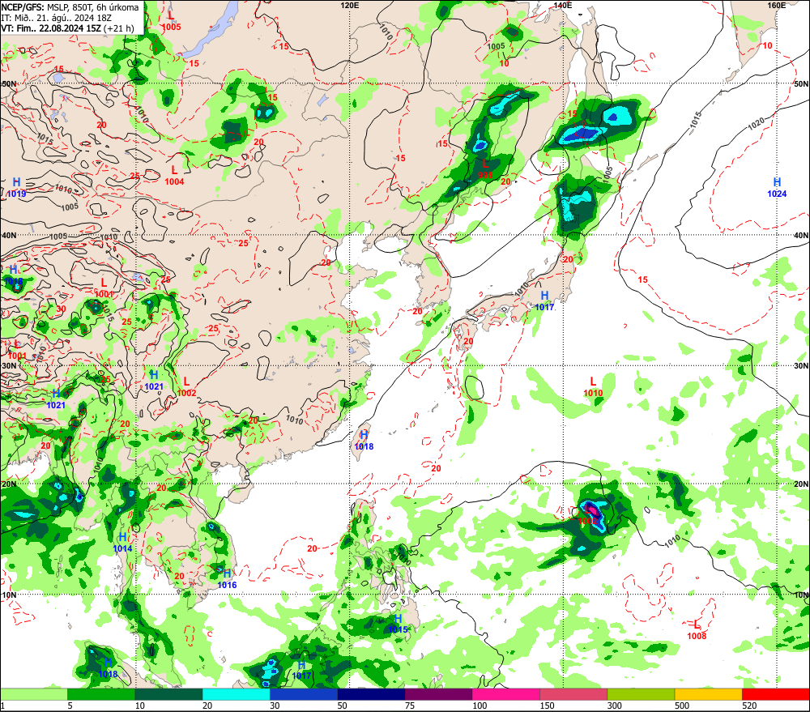Click the initial time 'IT: Mið.. 21. ágú.. 2024 18Z'
Image resolution: width=810 pixels, height=712 pixels.
point(57,18)
